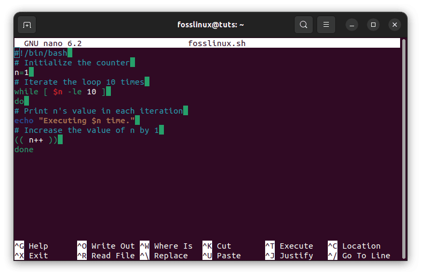
Task: Click the Go To Line shortcut
Action: point(366,256)
